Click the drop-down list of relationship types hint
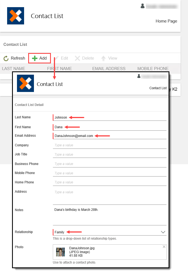The image size is (188, 277). point(85,239)
